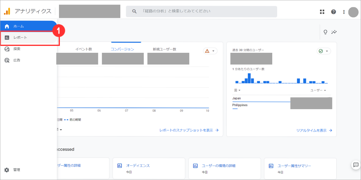Click the Google Analytics logo

point(7,11)
